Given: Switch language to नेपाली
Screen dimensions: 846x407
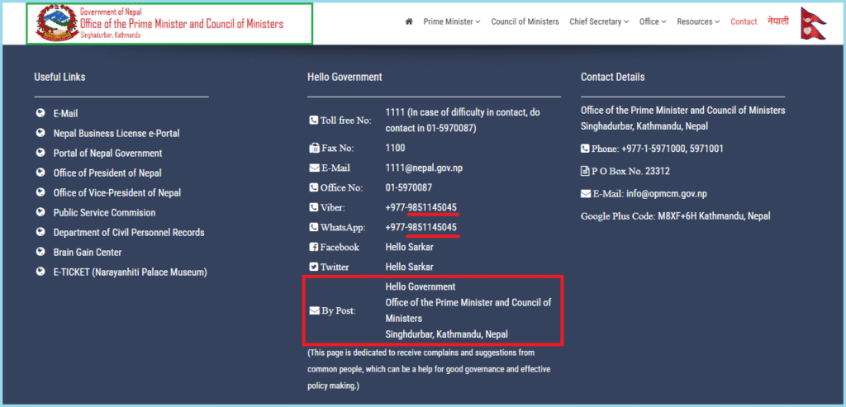Looking at the screenshot, I should coord(777,21).
